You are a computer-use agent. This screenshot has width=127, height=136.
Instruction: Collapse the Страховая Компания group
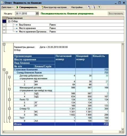[4, 70]
